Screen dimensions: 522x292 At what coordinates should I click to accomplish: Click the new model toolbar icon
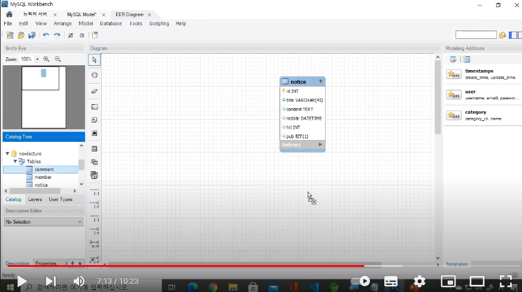10,35
